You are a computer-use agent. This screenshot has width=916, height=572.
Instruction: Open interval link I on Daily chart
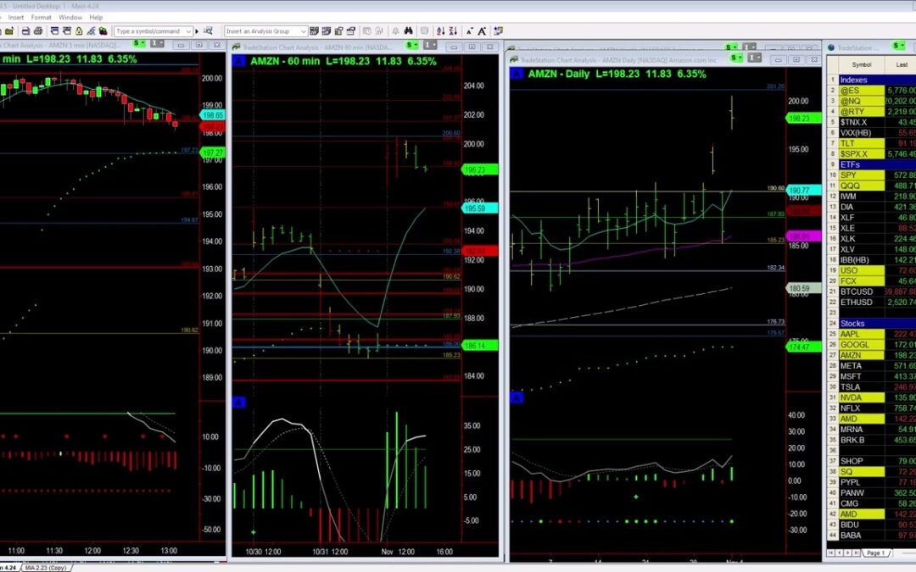click(755, 58)
